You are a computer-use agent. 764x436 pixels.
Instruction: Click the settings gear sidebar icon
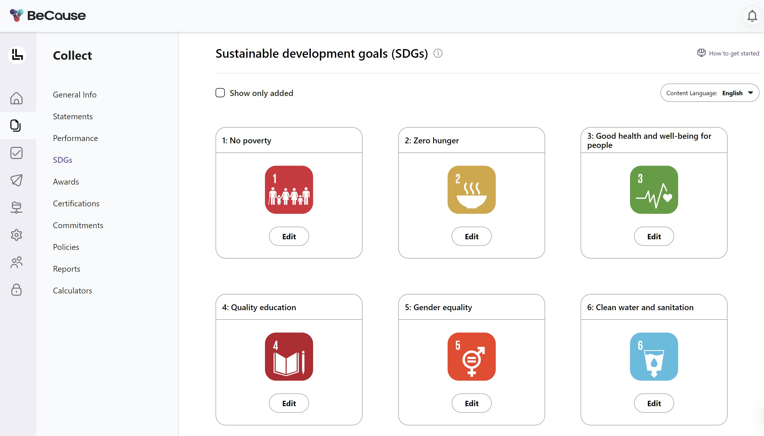pos(16,235)
